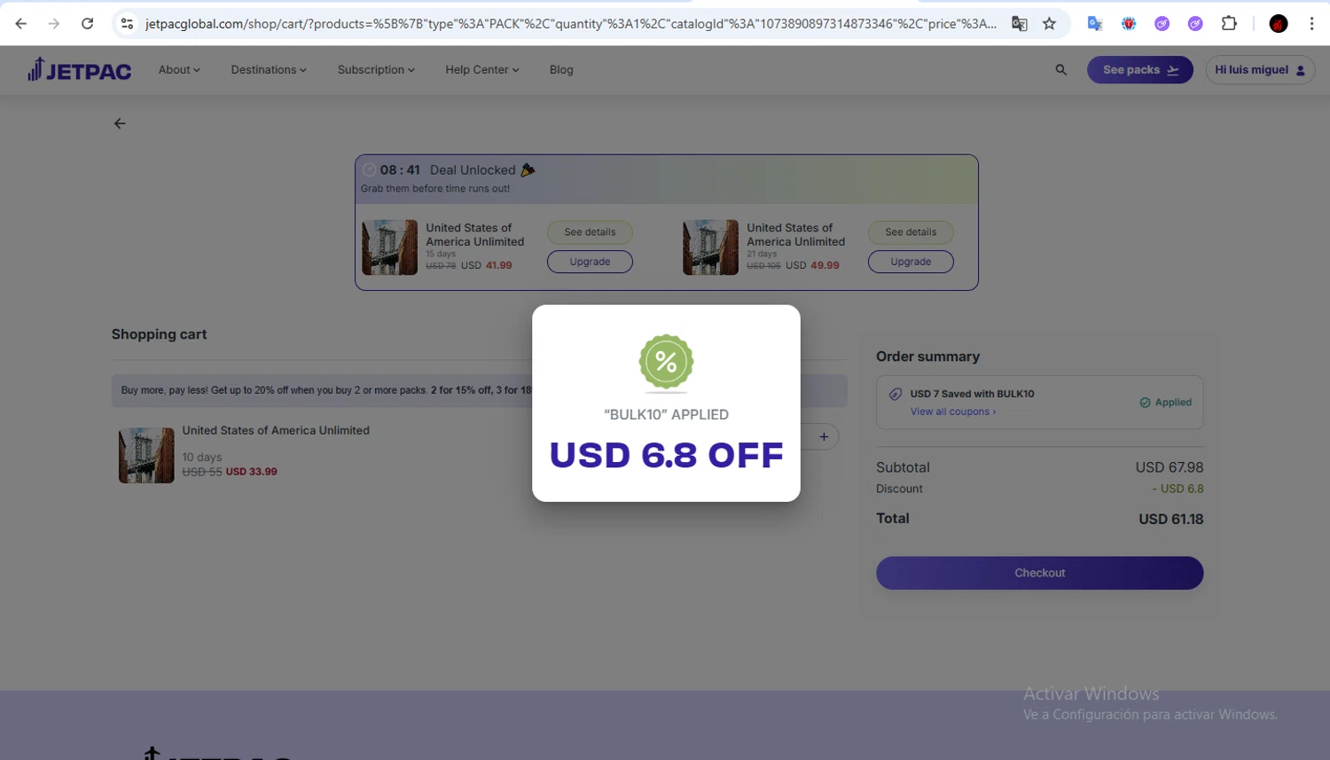Screen dimensions: 1330x760
Task: Click the USD 6.8 OFF text
Action: (x=666, y=455)
